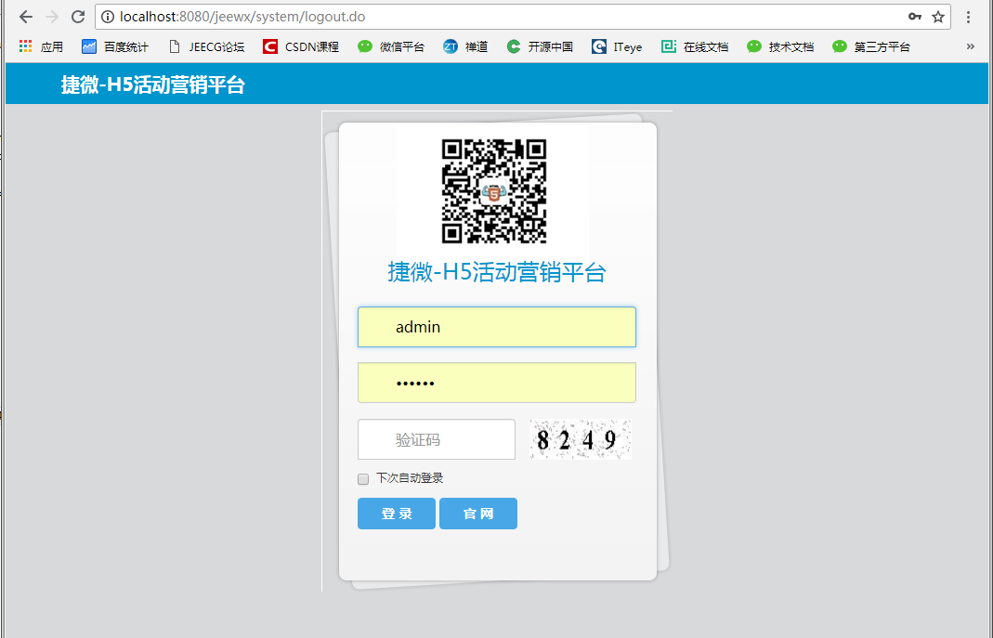Bookmark this page with the star icon
Screen dimensions: 993x638
[x=938, y=17]
